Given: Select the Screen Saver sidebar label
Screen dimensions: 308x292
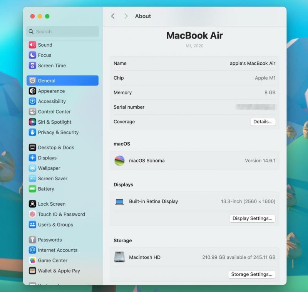Looking at the screenshot, I should (x=53, y=178).
